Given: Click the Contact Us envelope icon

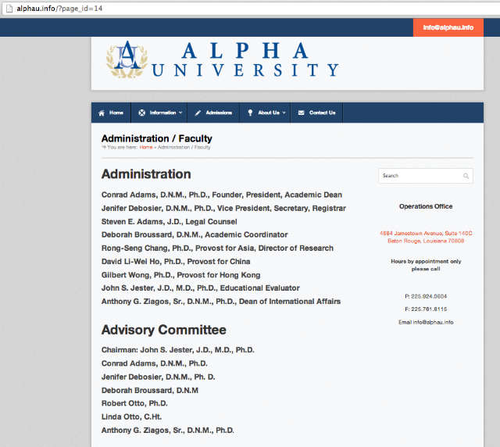Looking at the screenshot, I should pos(301,113).
